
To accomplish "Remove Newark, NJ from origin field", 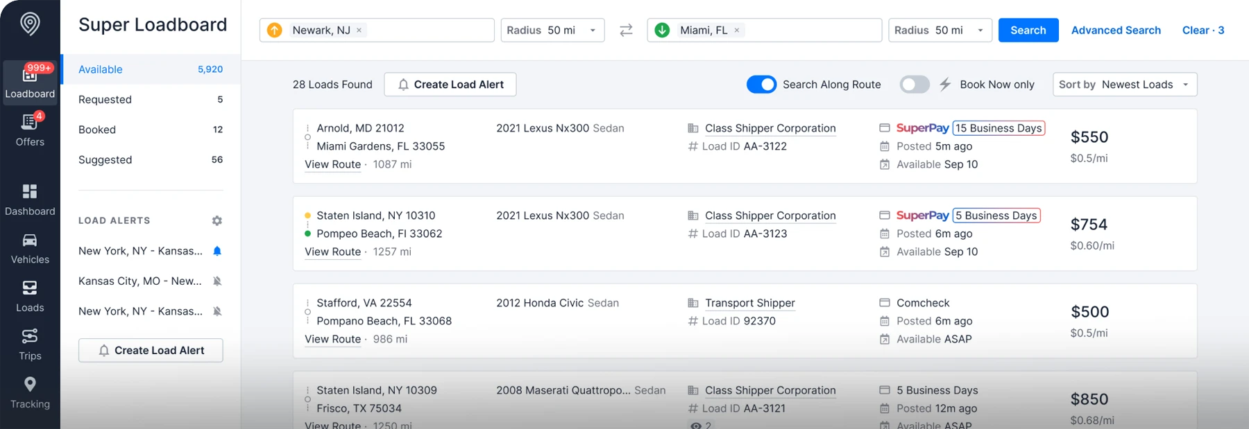I will [x=359, y=30].
